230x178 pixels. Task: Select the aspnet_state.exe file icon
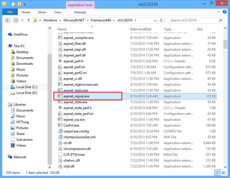[x=60, y=102]
